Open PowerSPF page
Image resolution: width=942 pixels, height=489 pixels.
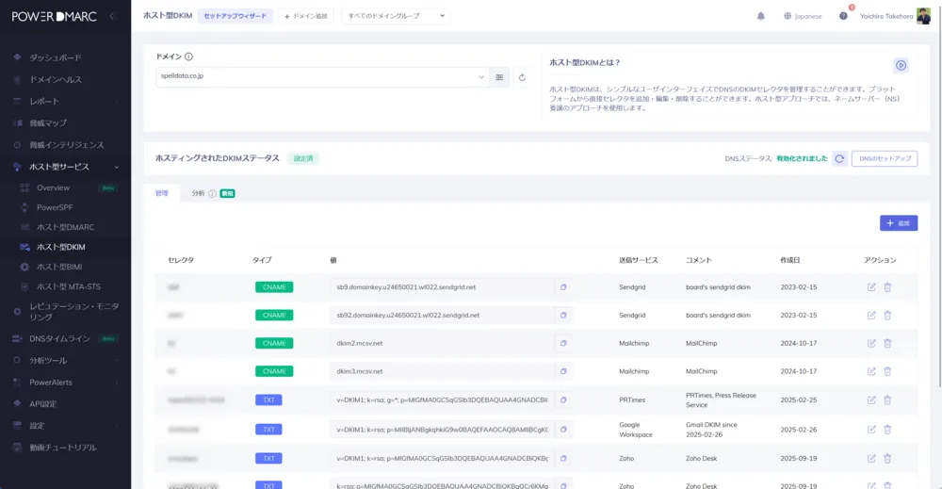(x=55, y=207)
